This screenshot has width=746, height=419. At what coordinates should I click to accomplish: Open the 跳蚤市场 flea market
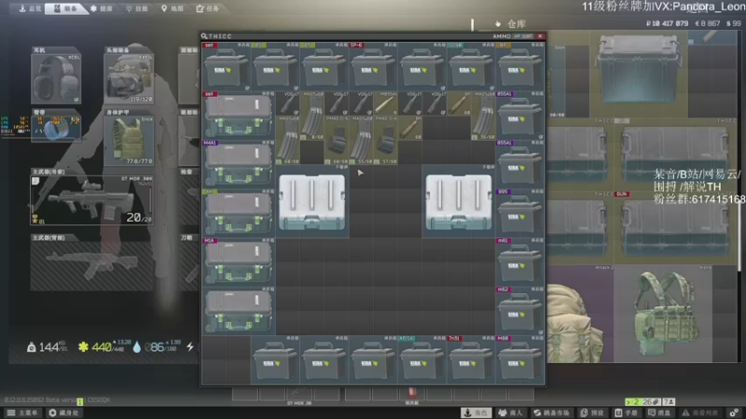(x=551, y=412)
